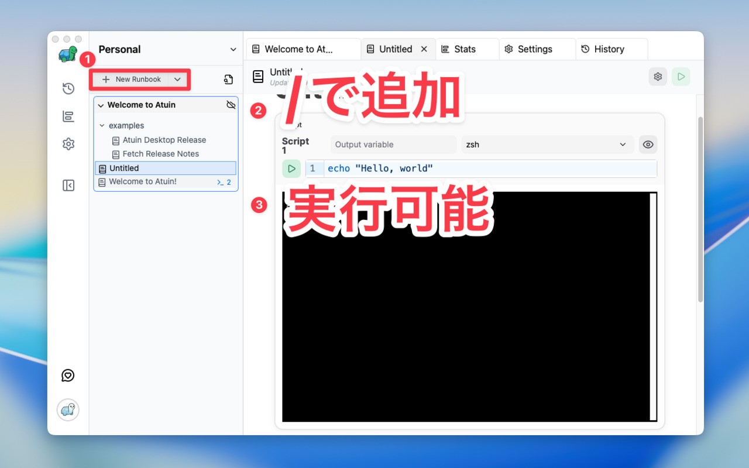Screen dimensions: 749x468
Task: Switch to the Settings tab
Action: 537,49
